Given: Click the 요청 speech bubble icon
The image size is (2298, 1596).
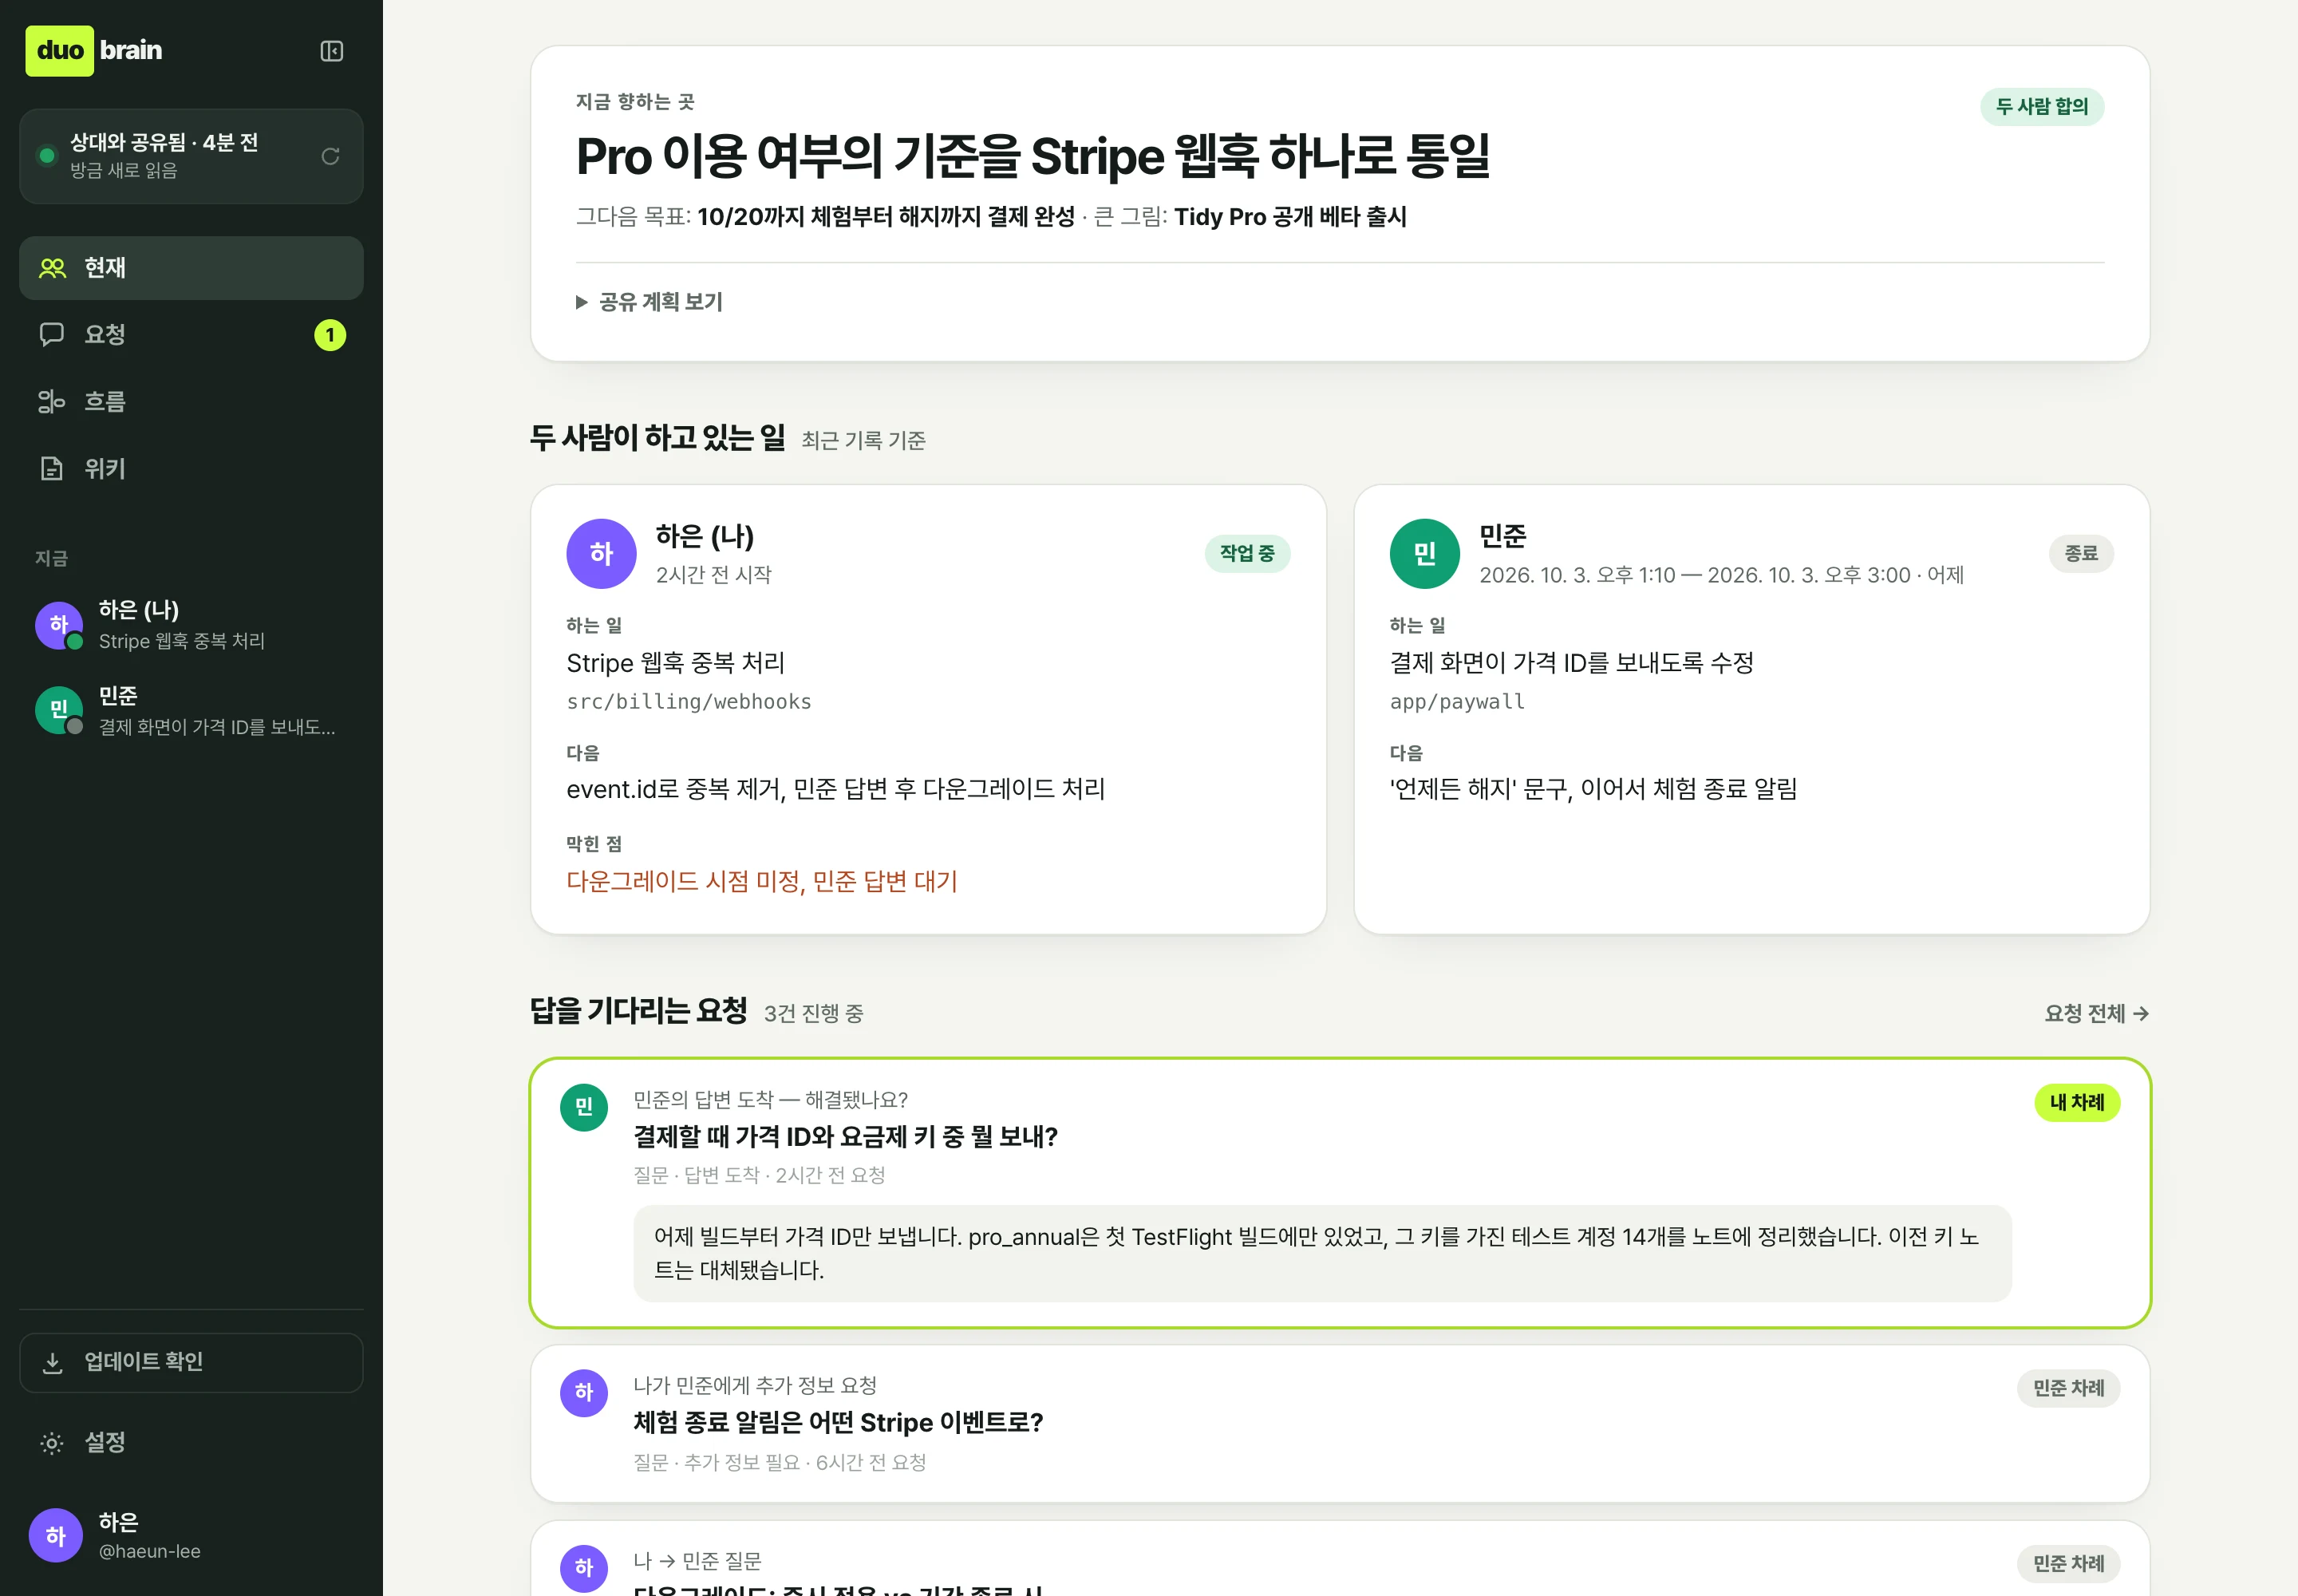Looking at the screenshot, I should point(52,335).
